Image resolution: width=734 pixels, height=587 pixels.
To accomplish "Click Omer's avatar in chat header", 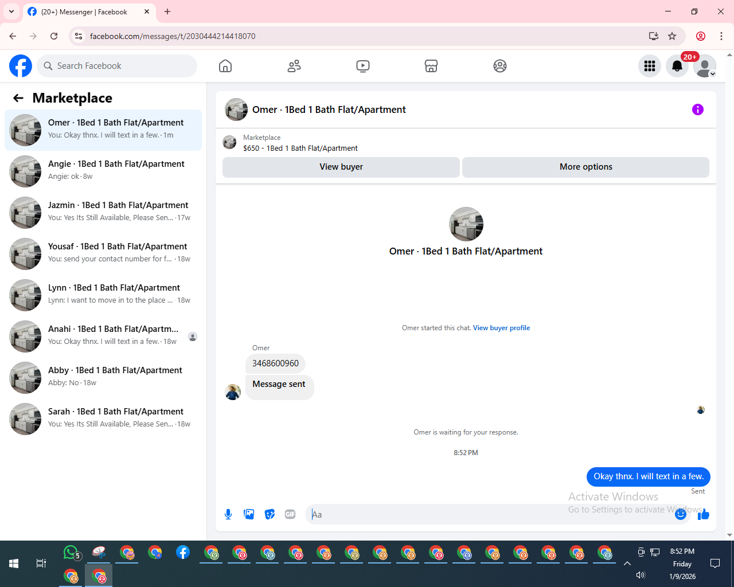I will tap(236, 109).
